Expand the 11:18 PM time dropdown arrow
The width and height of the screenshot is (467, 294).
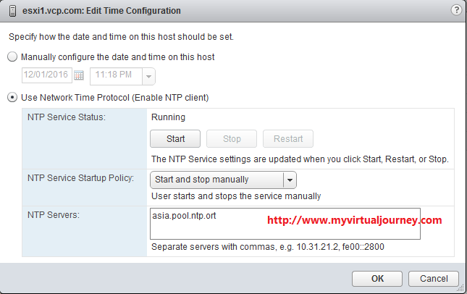[148, 76]
